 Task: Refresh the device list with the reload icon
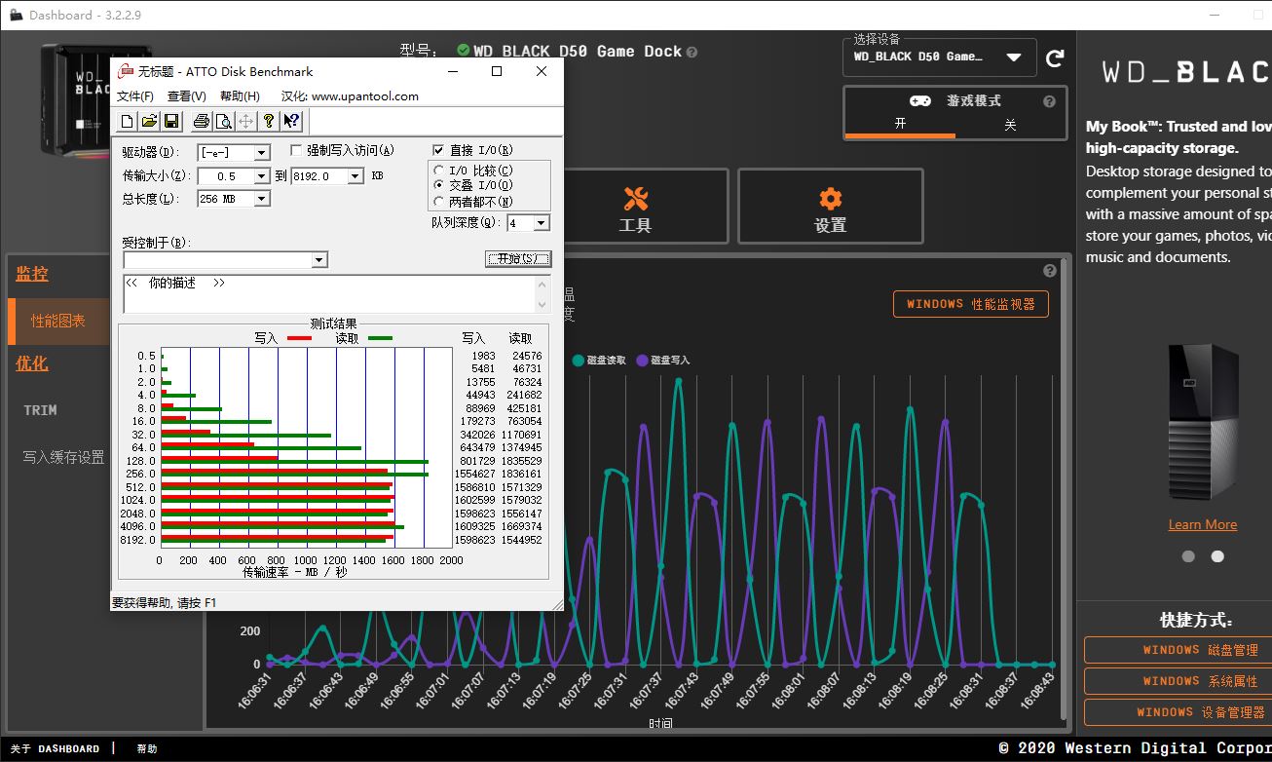(1054, 58)
